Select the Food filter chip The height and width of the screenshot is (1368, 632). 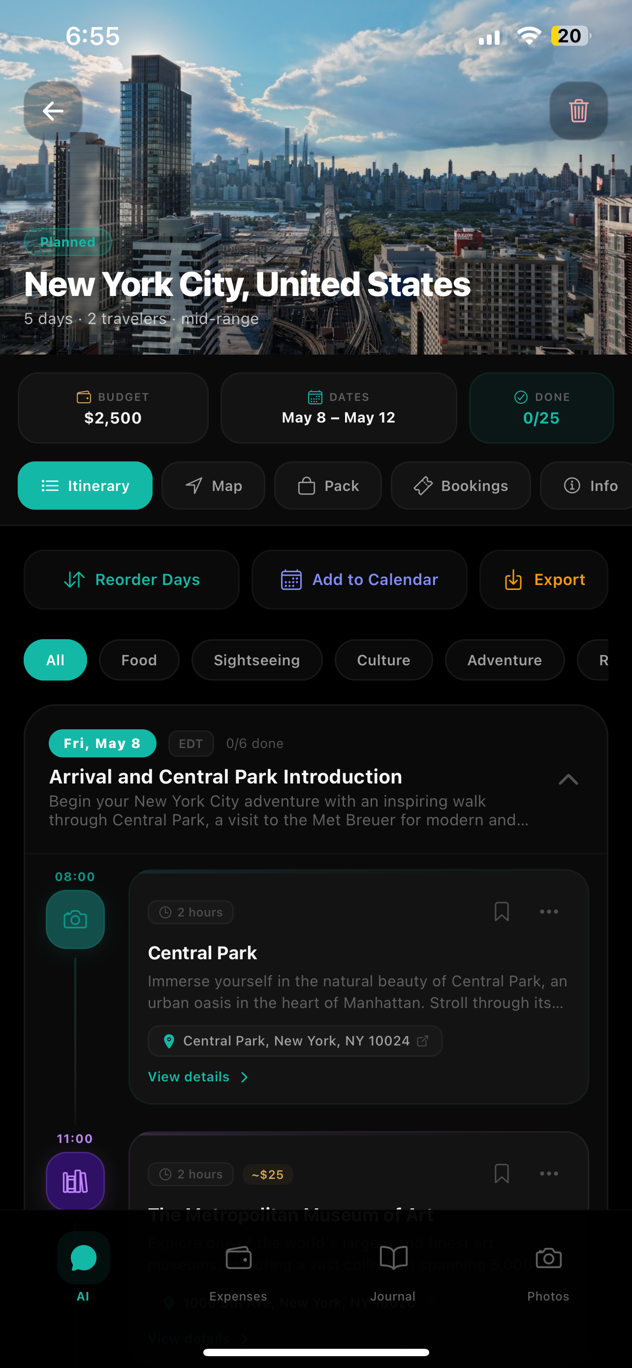point(139,660)
